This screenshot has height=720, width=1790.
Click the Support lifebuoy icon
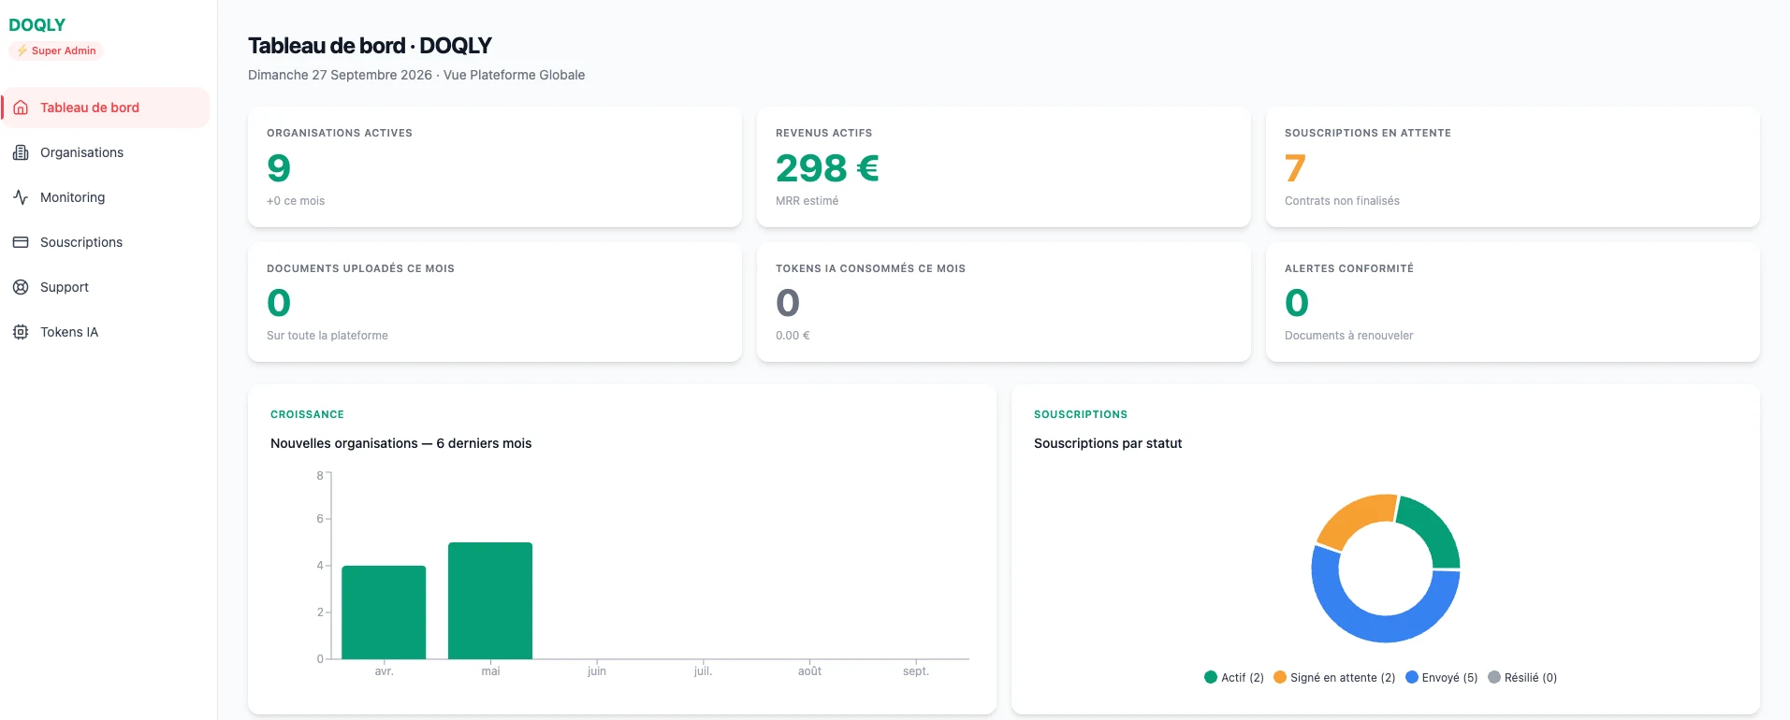21,287
